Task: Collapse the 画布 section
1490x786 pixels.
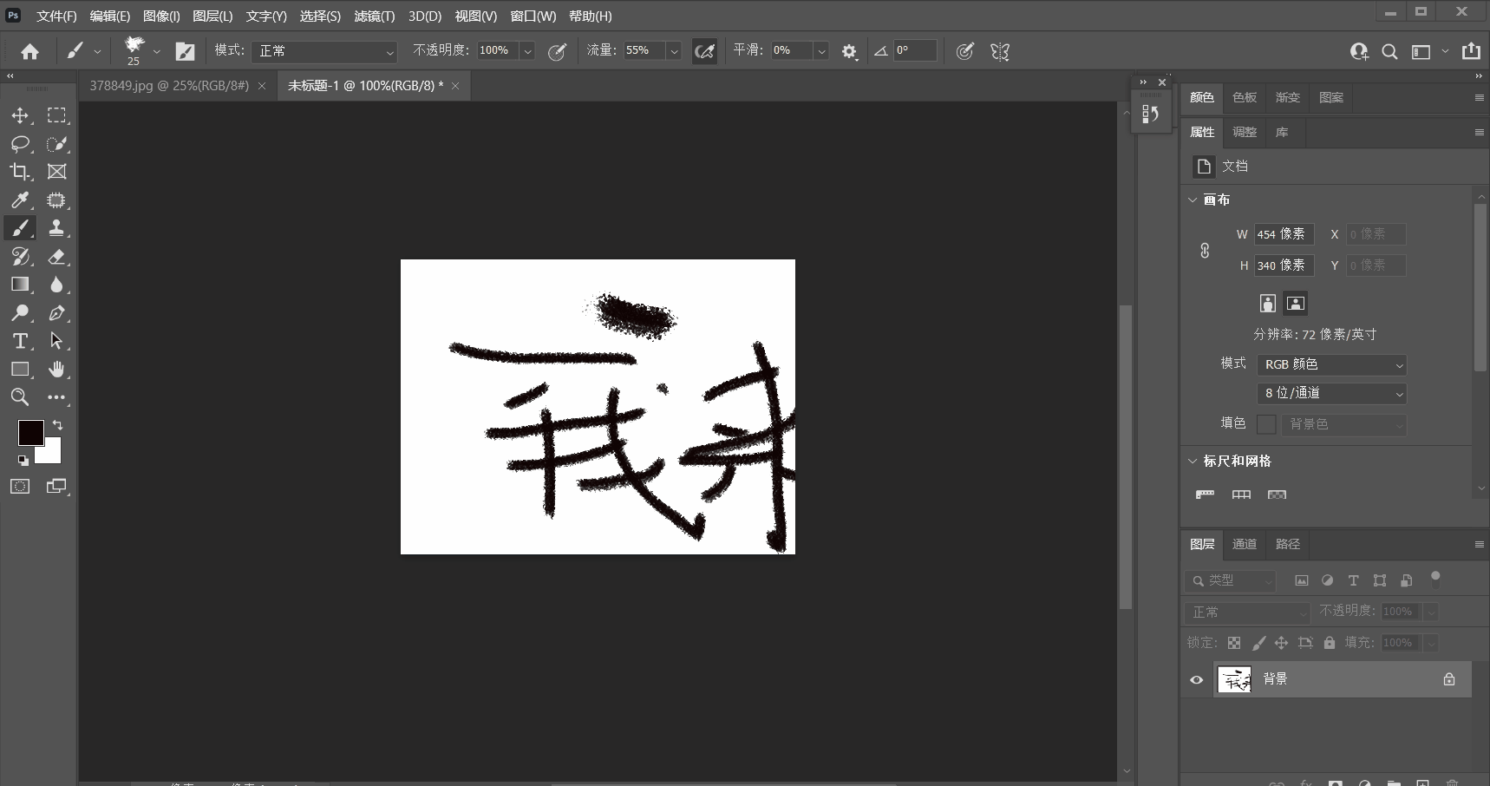Action: click(1193, 200)
